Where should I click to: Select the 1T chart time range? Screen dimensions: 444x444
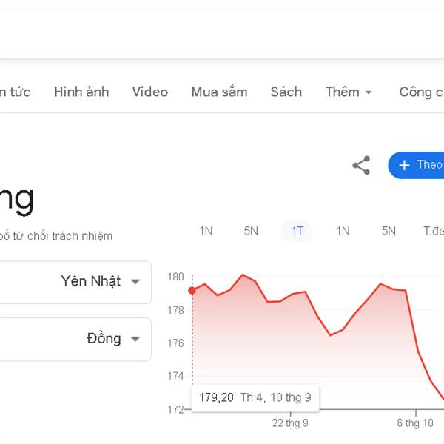[x=297, y=231]
